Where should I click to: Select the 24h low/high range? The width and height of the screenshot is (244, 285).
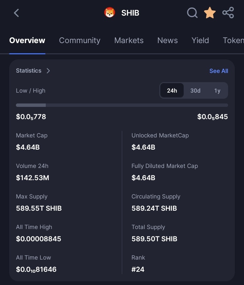click(x=172, y=91)
